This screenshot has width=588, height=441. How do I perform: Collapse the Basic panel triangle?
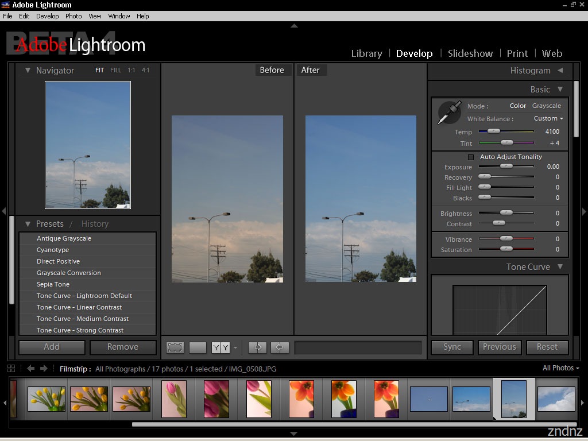point(560,89)
